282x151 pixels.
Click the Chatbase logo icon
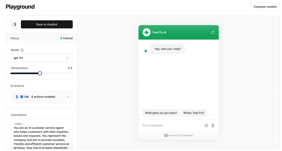[x=166, y=135]
